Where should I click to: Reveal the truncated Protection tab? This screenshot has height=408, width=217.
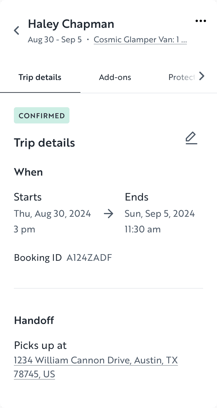(x=181, y=77)
